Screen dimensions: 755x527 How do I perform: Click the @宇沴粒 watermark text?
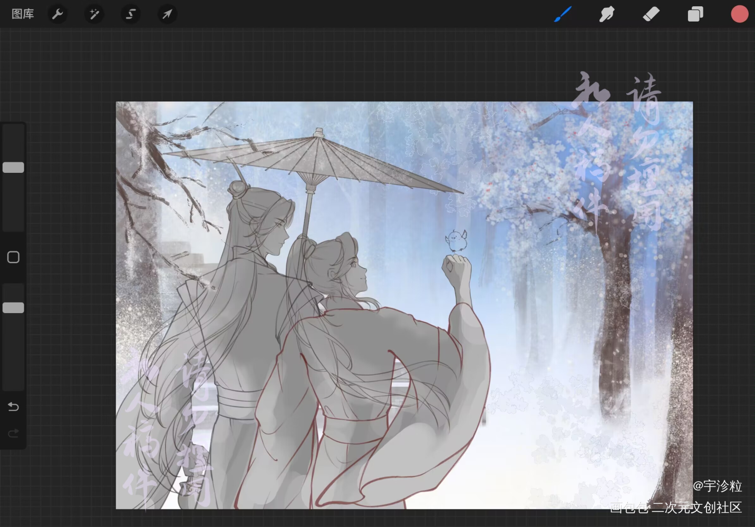click(x=717, y=486)
